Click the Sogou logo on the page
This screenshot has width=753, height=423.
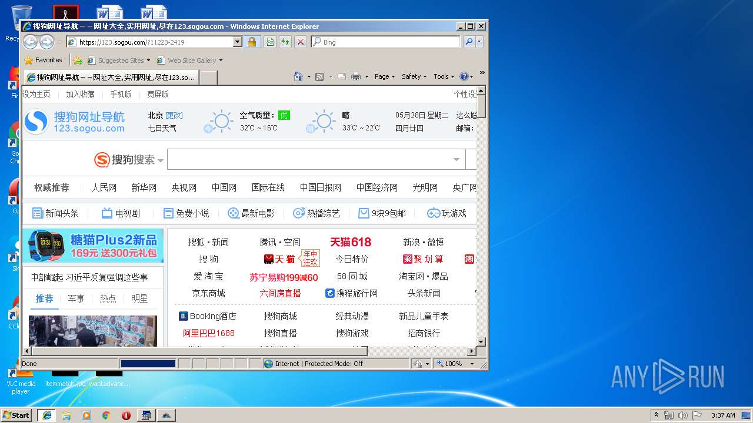tap(75, 122)
